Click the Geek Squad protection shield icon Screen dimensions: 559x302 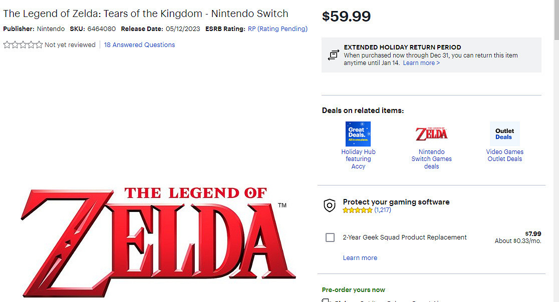point(329,205)
